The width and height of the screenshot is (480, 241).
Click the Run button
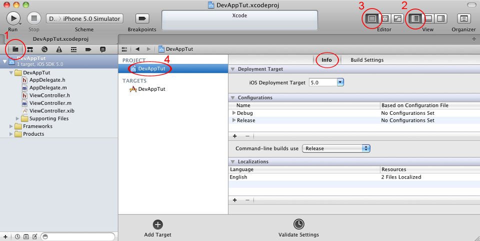[x=13, y=18]
